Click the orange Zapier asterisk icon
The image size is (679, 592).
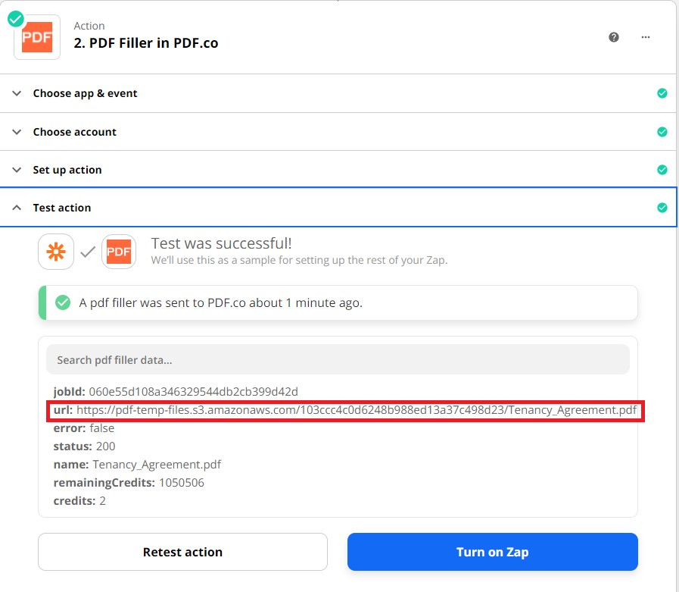(56, 252)
